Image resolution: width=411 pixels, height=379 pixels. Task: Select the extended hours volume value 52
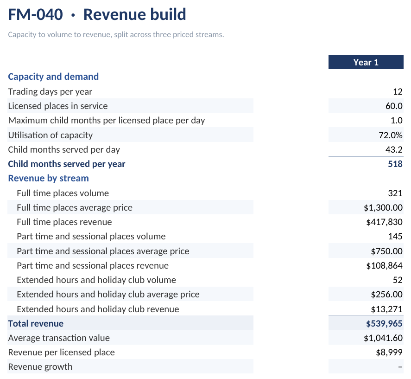click(398, 280)
